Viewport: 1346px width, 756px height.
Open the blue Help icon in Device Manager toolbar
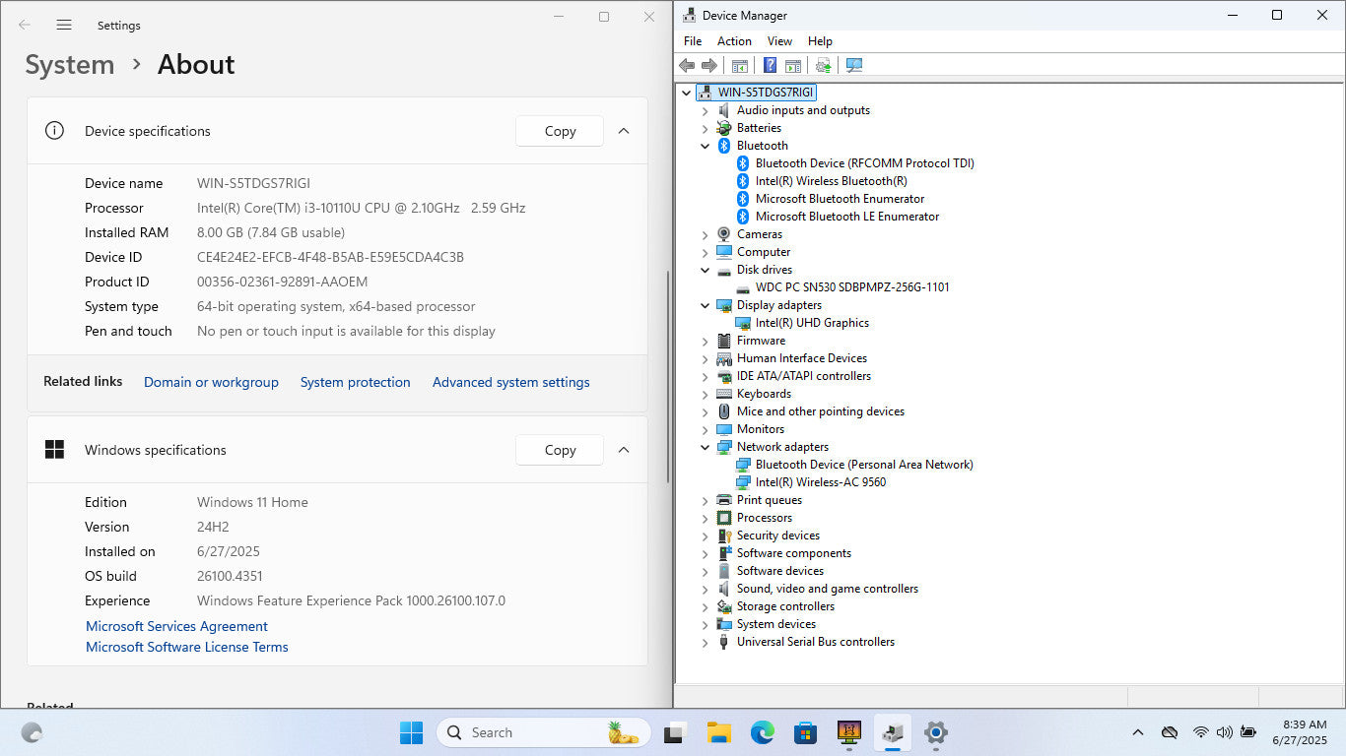(x=771, y=65)
